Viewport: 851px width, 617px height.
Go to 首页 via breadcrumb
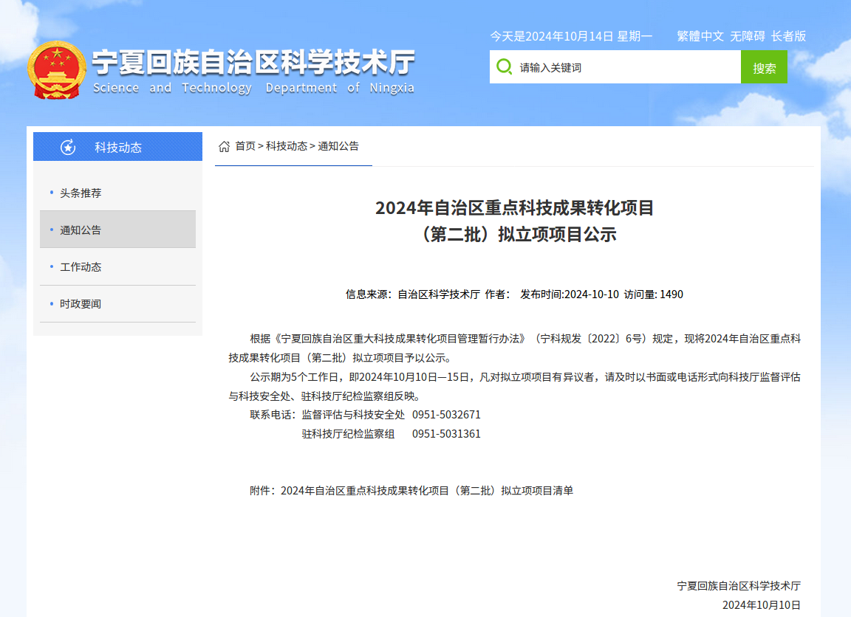coord(245,146)
